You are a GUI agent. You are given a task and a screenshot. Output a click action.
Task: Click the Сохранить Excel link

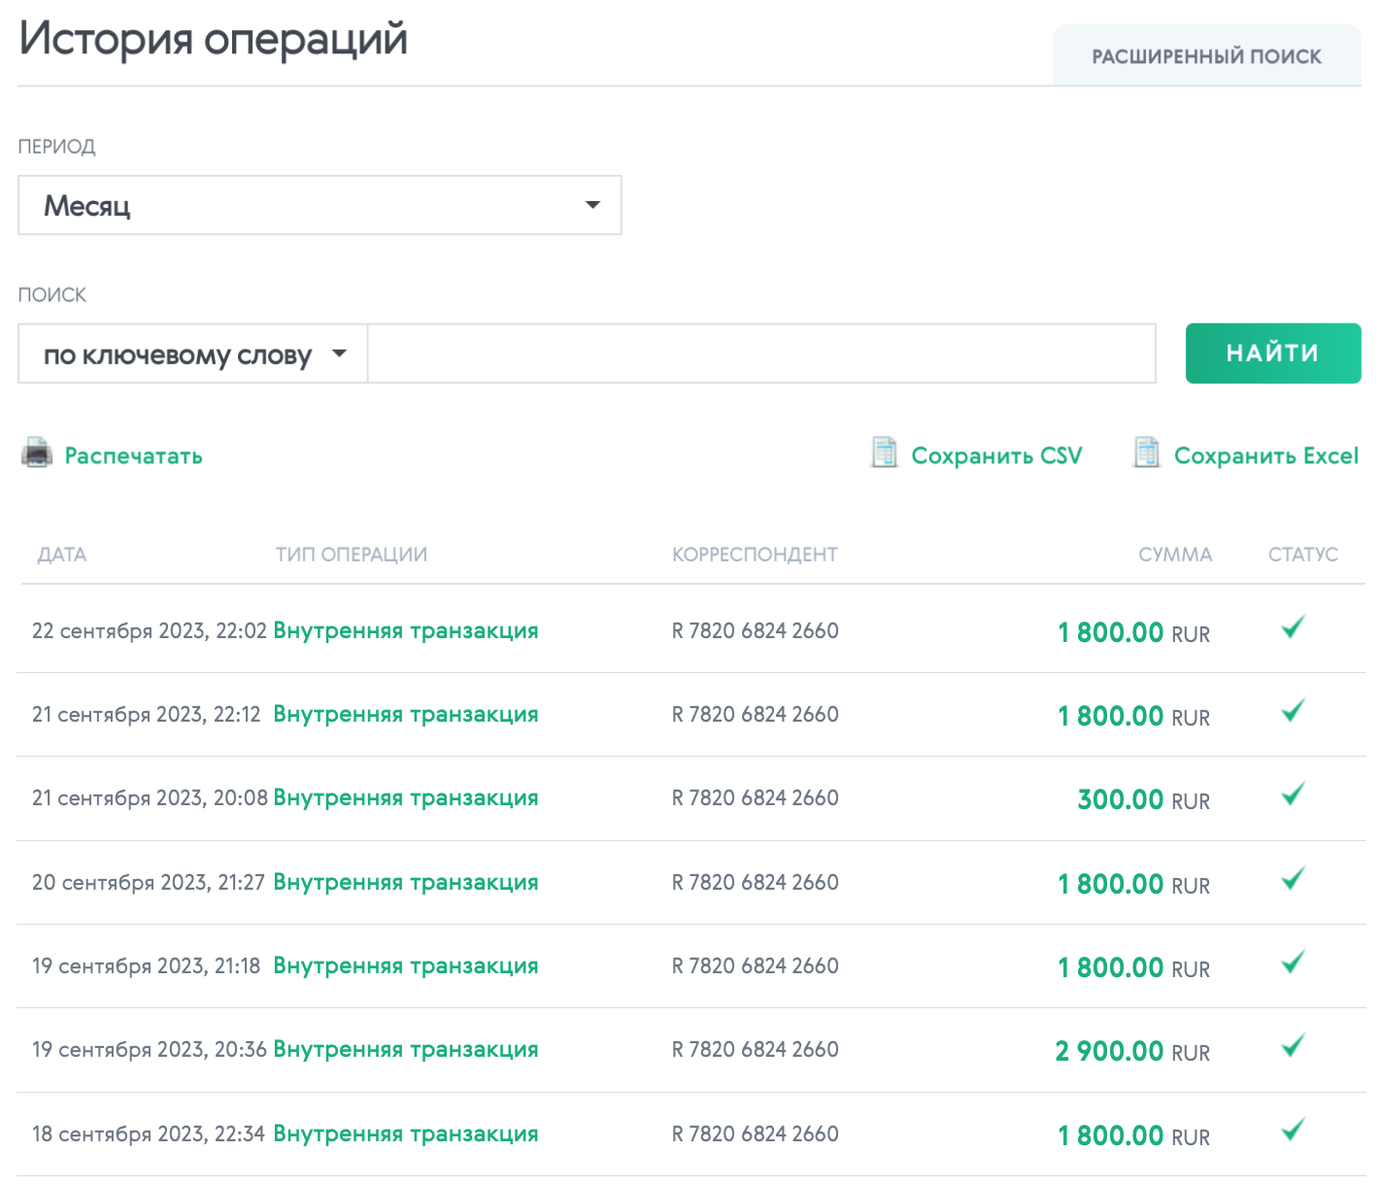(1266, 456)
